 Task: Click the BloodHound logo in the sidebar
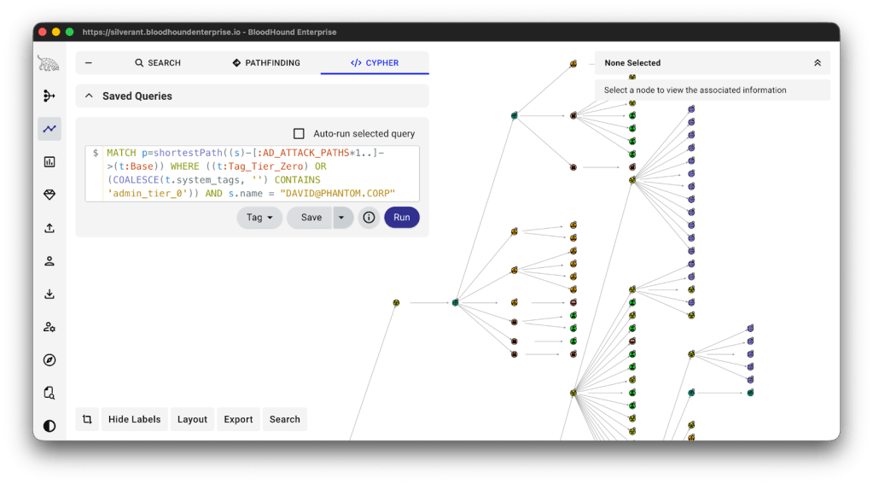(49, 63)
